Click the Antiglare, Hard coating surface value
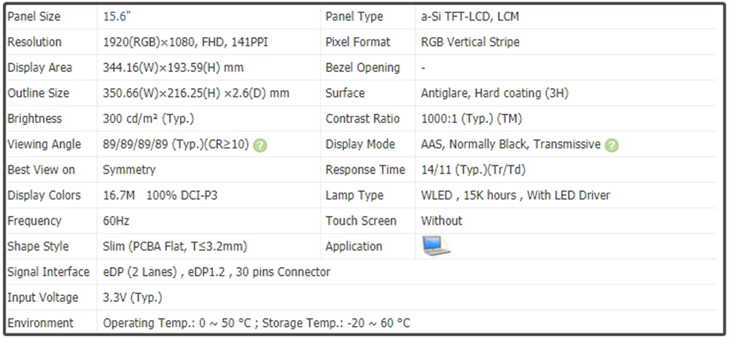 point(495,93)
